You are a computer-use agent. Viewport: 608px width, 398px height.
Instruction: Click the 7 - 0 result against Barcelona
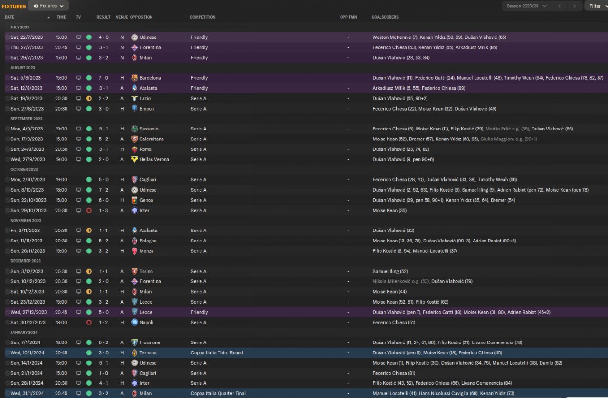pos(103,78)
